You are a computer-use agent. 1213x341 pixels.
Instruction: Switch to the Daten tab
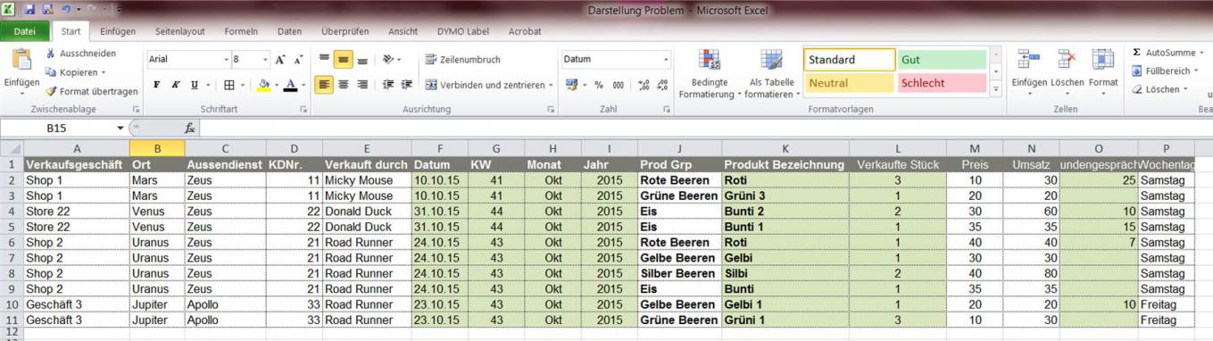289,31
